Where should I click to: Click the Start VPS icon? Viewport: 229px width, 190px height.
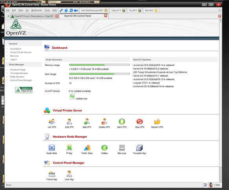click(x=122, y=122)
